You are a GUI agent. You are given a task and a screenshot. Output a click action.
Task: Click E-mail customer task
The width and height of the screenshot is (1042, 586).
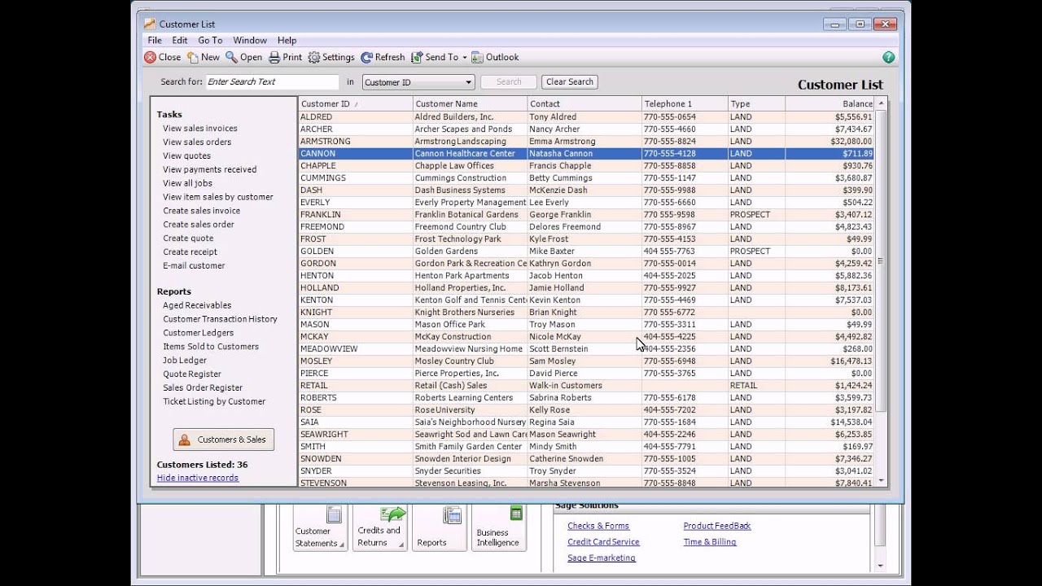(x=194, y=265)
